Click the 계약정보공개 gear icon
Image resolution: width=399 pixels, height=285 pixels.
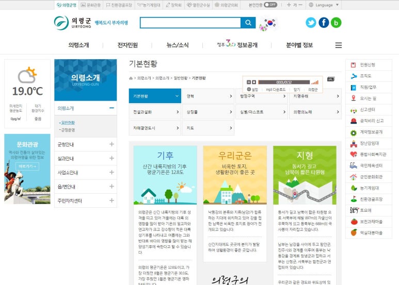point(354,132)
